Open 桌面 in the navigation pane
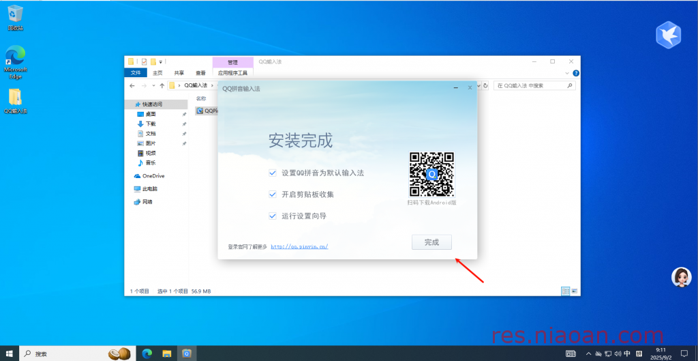698x361 pixels. click(151, 114)
